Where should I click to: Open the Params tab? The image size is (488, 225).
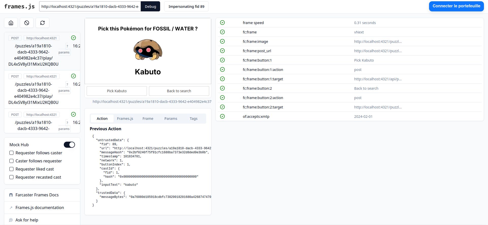pos(171,119)
